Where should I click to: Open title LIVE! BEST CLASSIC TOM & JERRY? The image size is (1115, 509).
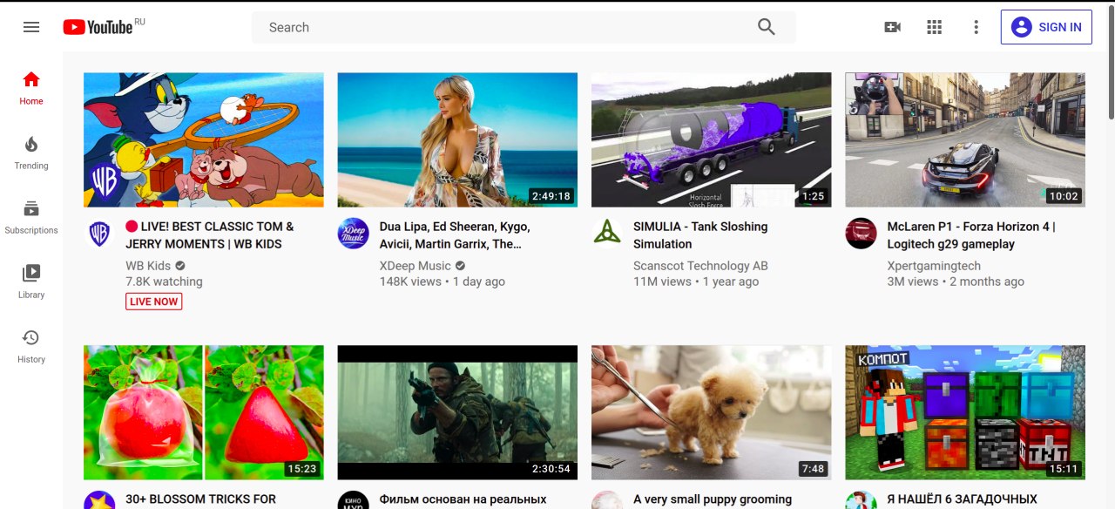pyautogui.click(x=210, y=235)
